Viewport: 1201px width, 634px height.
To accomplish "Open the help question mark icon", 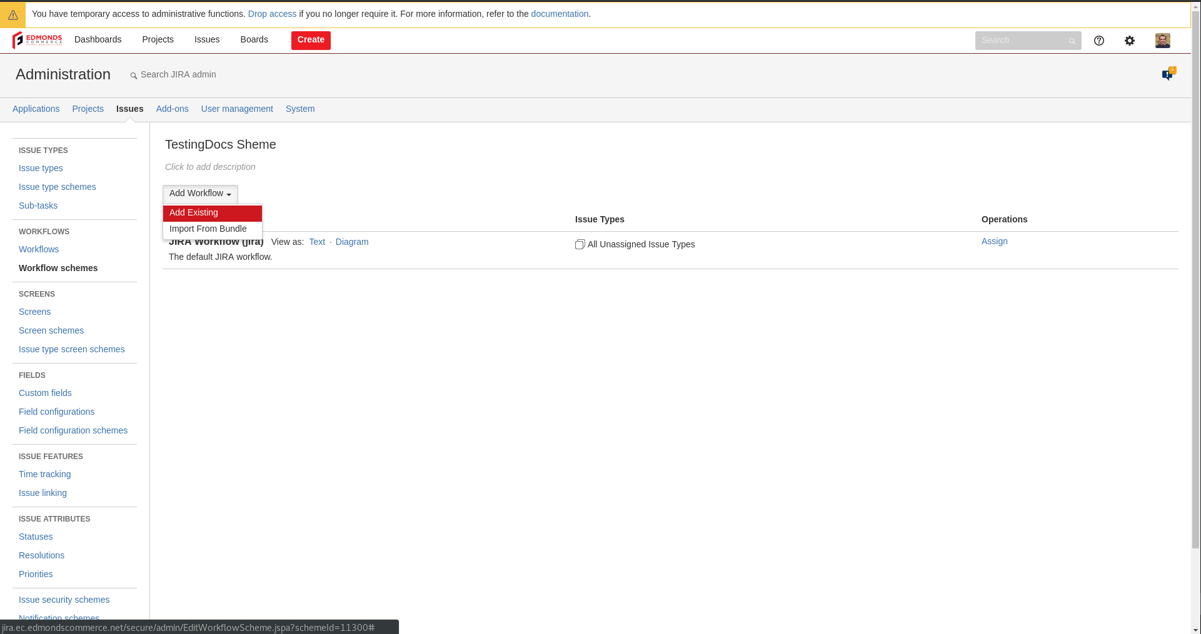I will click(x=1099, y=41).
